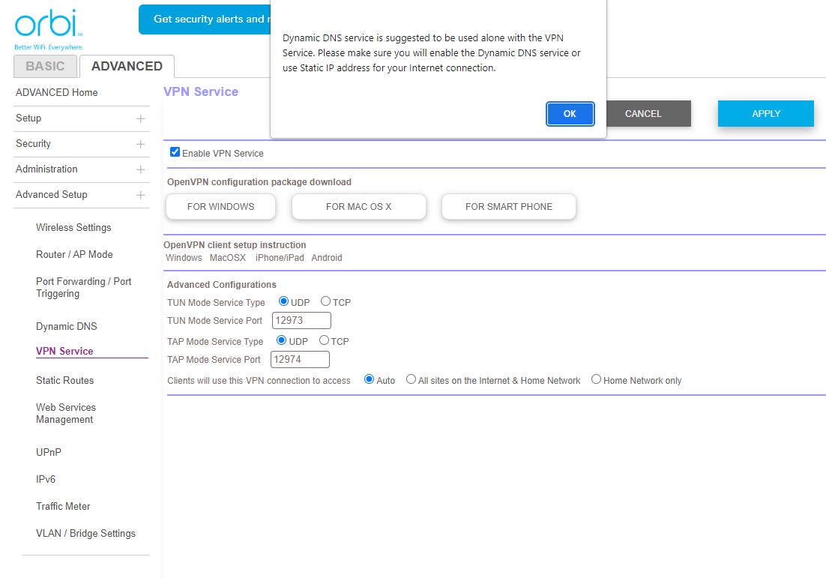Switch to the BASIC tab

click(x=45, y=66)
